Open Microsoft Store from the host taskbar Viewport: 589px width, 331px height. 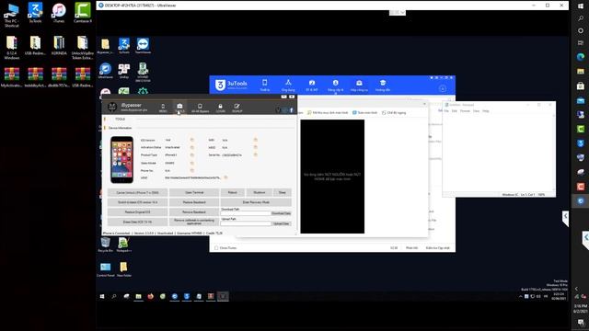[581, 86]
